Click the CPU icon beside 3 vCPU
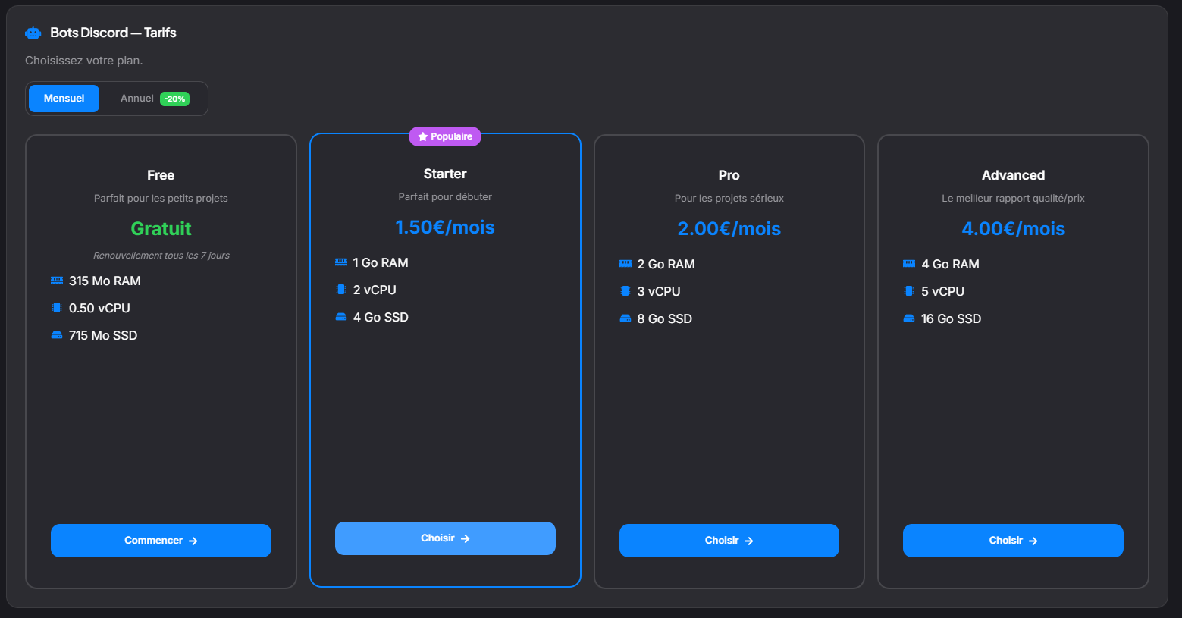This screenshot has width=1182, height=618. 625,291
